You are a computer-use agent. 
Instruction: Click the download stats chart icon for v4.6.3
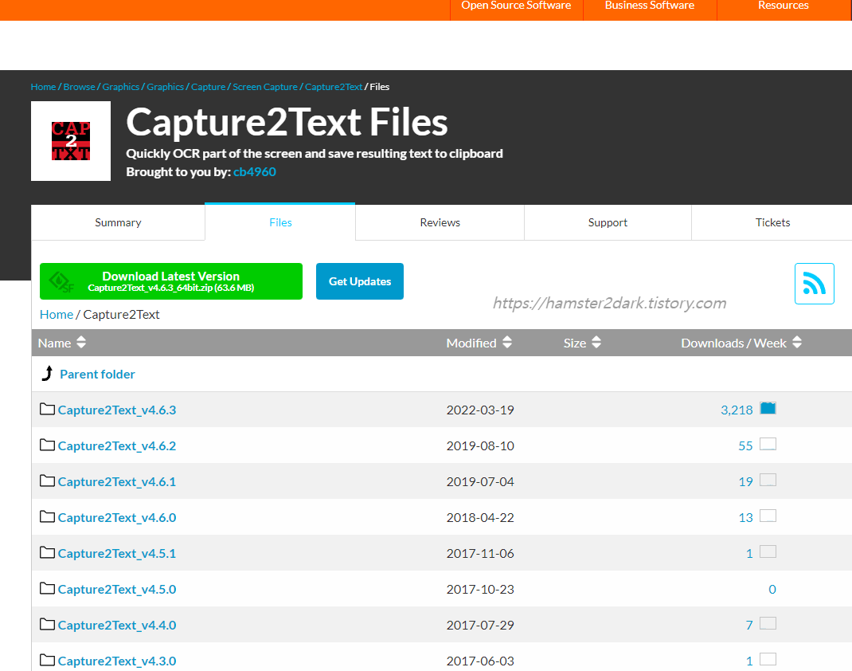(768, 408)
